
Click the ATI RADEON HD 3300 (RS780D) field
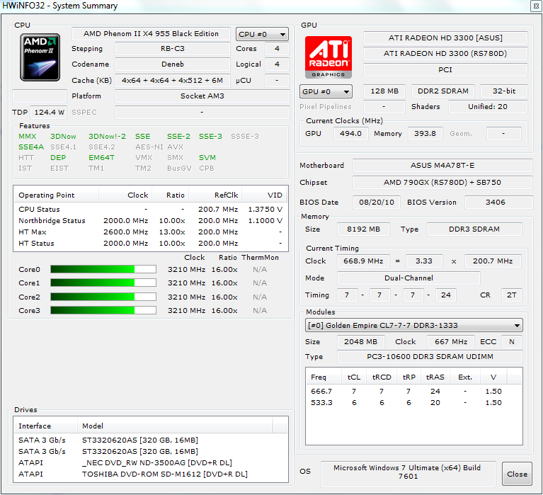click(445, 53)
